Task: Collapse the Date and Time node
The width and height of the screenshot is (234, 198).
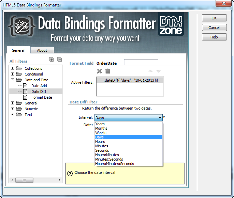Action: [x=13, y=80]
